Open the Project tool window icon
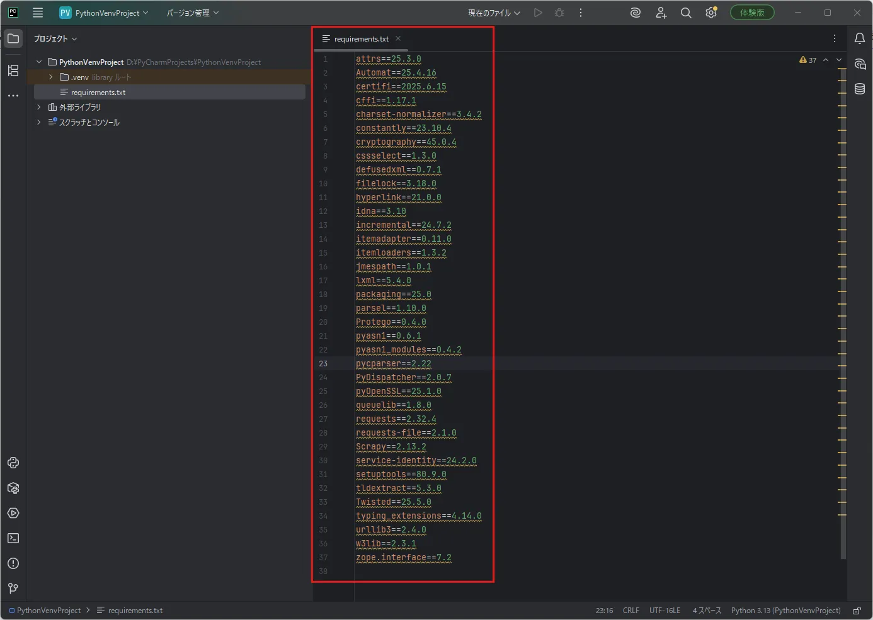 [x=13, y=38]
